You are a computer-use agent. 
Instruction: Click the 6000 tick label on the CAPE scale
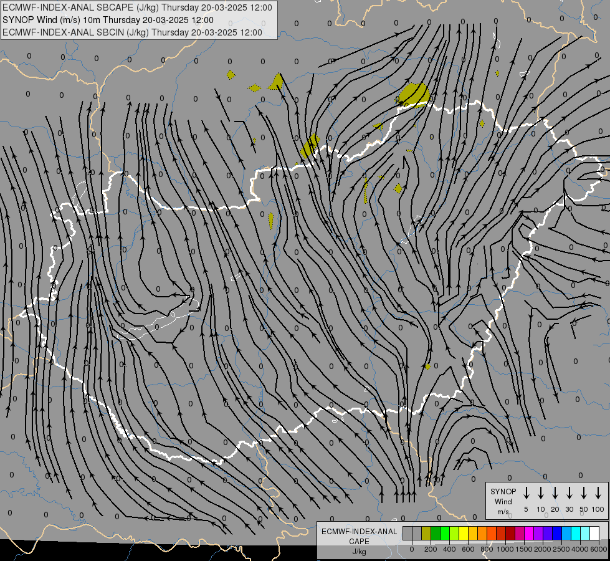pos(599,549)
